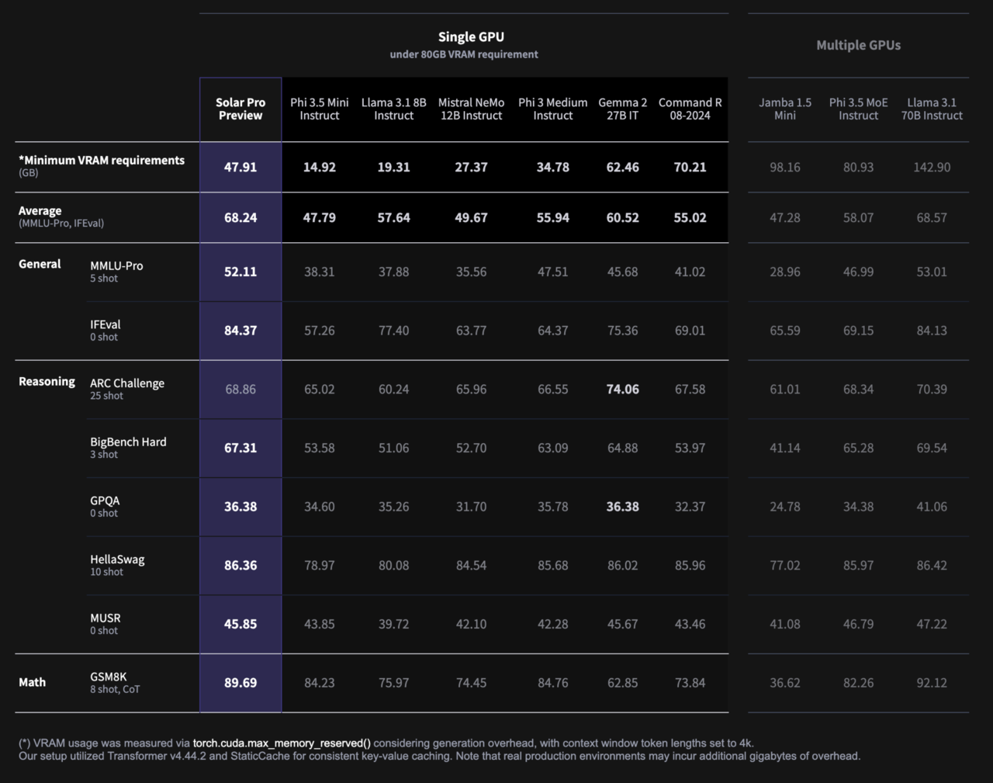This screenshot has height=783, width=993.
Task: Click Solar Pro MUSR score 45.85
Action: click(240, 624)
